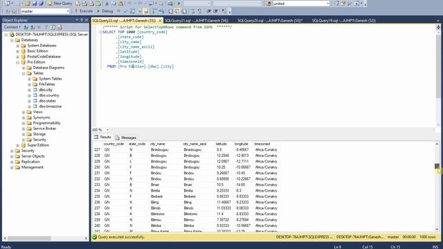The image size is (443, 249).
Task: Click the Cut scissors icon
Action: (107, 3)
